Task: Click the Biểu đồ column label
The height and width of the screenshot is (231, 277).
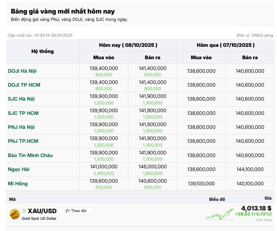Action: [217, 199]
